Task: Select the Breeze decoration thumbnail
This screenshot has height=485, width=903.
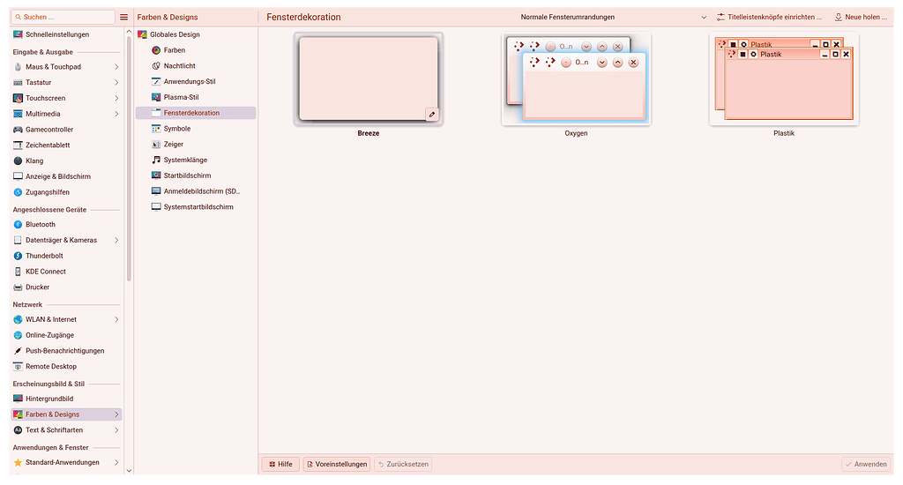Action: pos(369,78)
